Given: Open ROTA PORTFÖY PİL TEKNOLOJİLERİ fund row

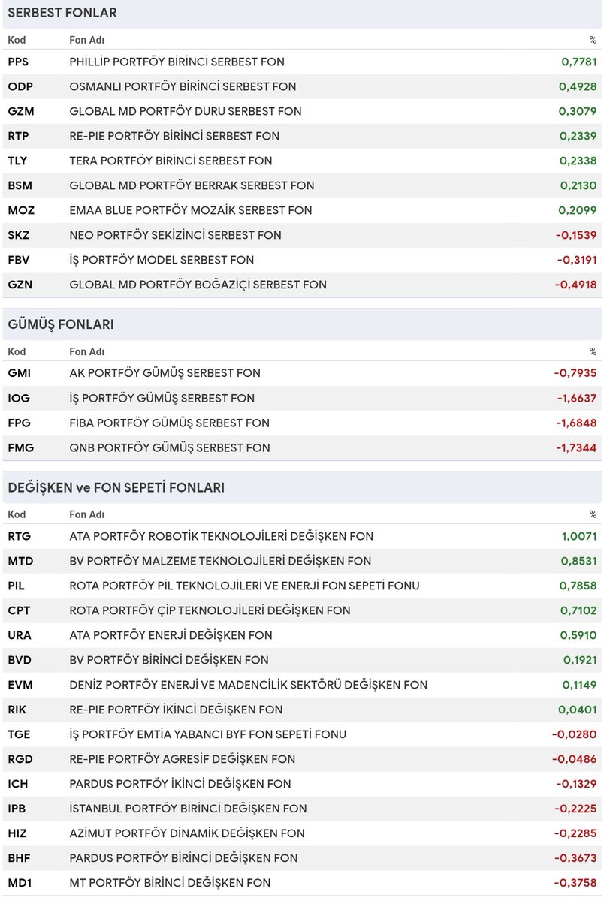Looking at the screenshot, I should click(302, 586).
